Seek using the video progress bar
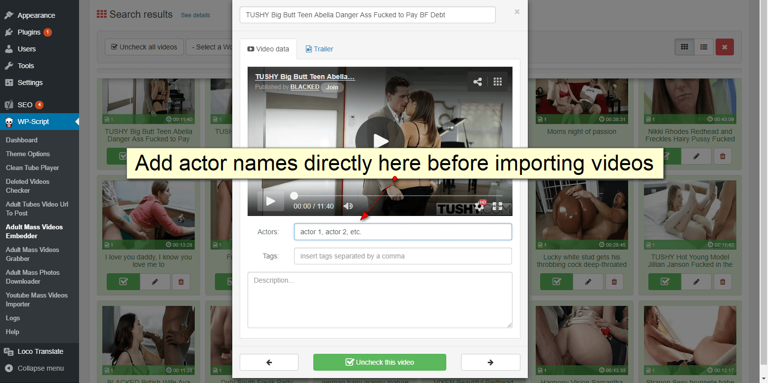768x383 pixels. click(398, 196)
